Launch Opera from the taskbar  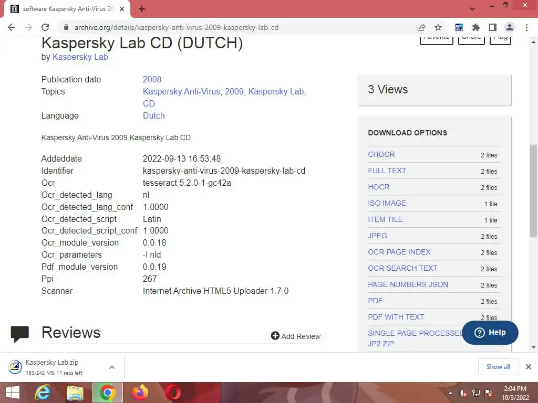[173, 393]
